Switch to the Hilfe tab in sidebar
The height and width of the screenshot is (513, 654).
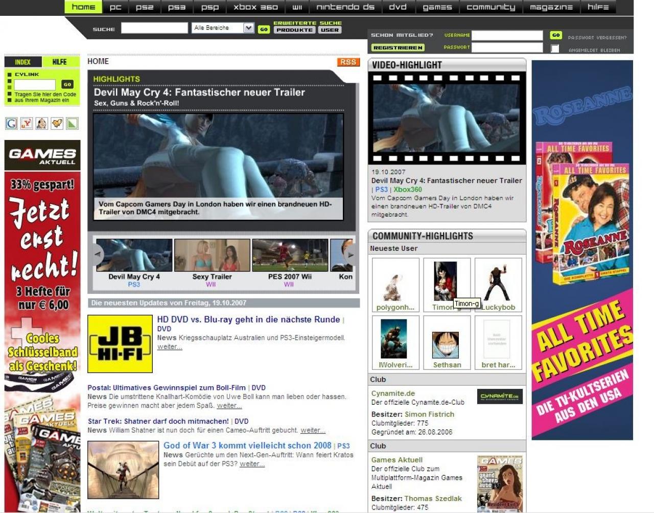click(x=59, y=62)
